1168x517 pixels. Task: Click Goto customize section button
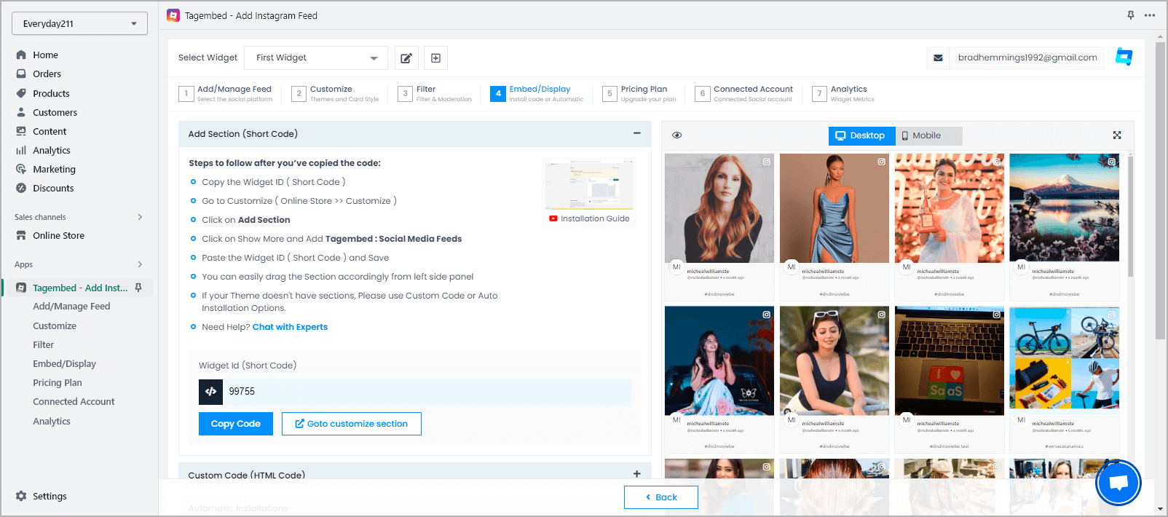pos(352,424)
